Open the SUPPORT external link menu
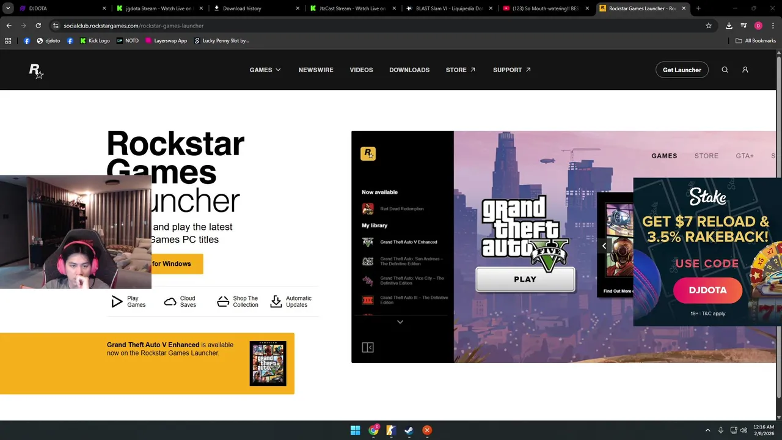Image resolution: width=782 pixels, height=440 pixels. point(512,70)
